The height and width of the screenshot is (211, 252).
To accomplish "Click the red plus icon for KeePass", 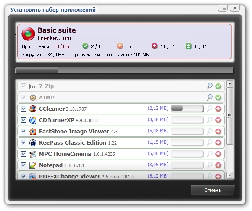I will tap(218, 143).
